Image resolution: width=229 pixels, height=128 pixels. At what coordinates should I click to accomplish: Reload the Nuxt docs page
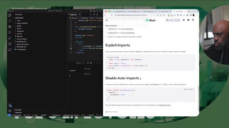point(112,15)
